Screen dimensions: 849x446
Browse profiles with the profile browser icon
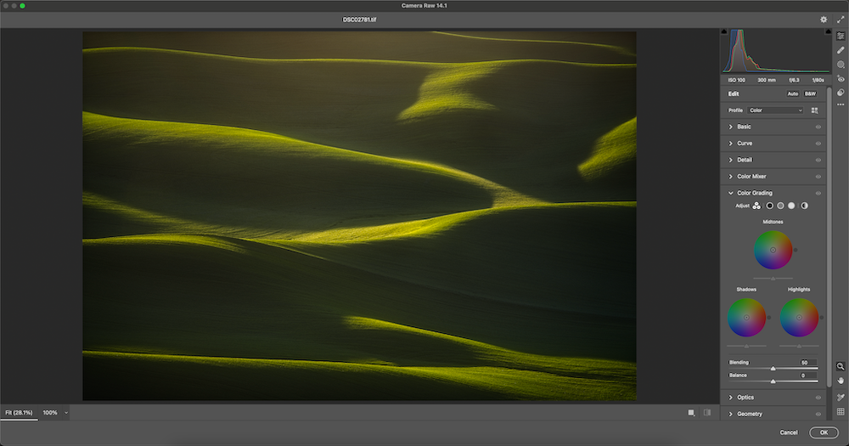point(815,110)
